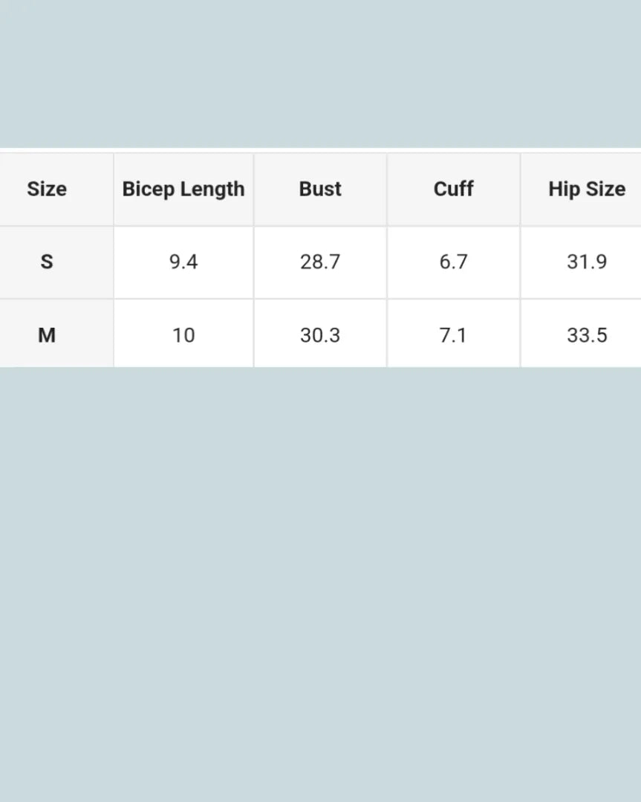Click the S size row label
This screenshot has width=641, height=802.
pos(47,262)
